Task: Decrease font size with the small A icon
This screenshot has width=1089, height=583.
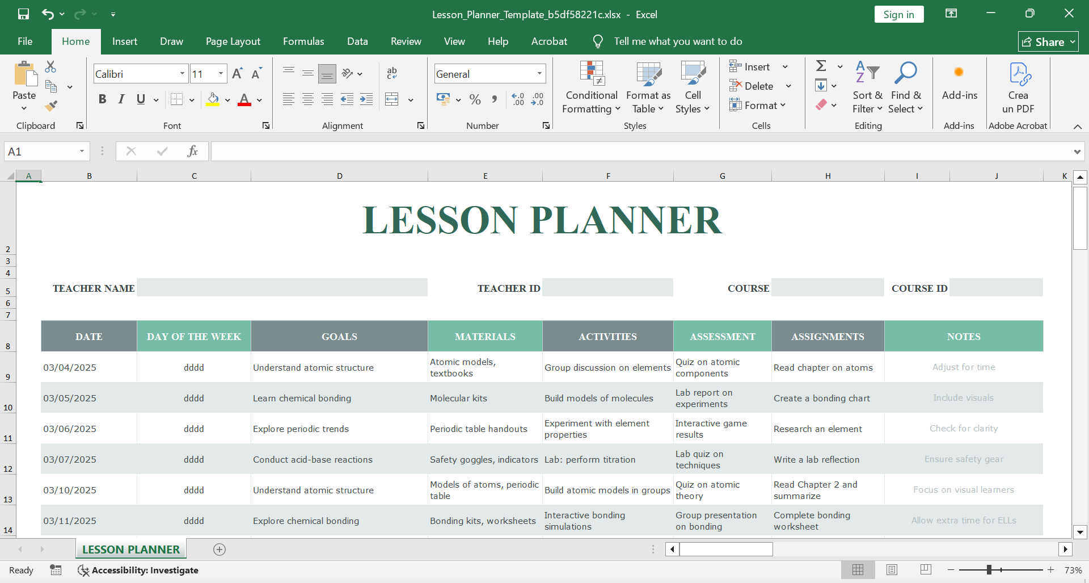Action: pyautogui.click(x=256, y=74)
